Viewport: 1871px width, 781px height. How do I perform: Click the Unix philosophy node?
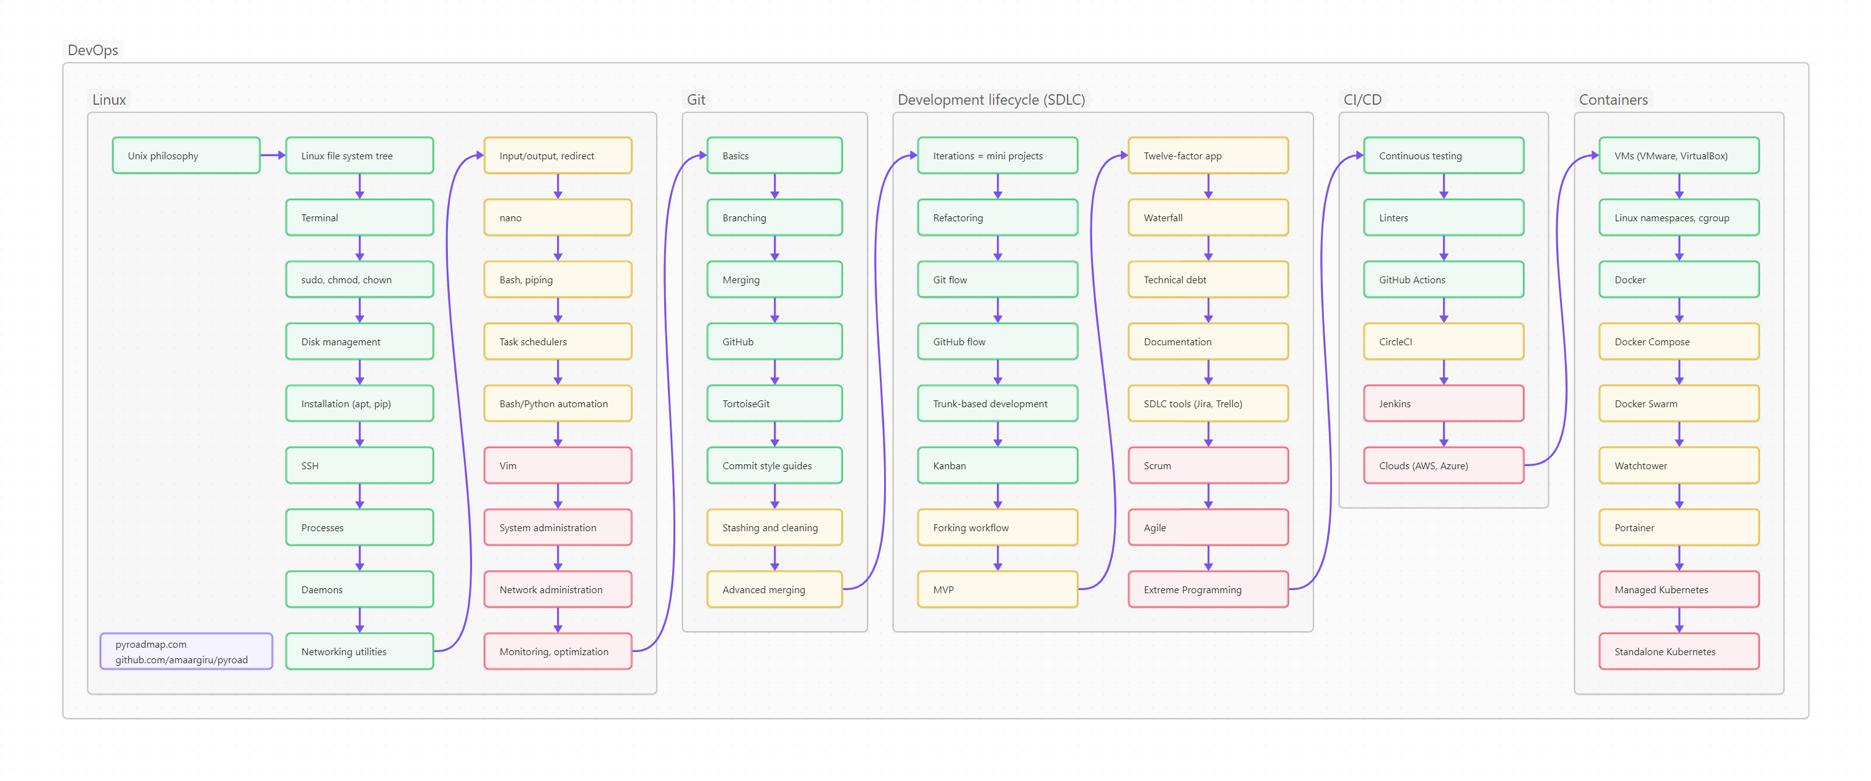[x=186, y=156]
